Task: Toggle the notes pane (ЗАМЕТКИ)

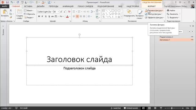Action: coord(116,108)
